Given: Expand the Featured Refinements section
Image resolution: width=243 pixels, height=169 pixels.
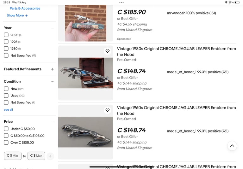Looking at the screenshot, I should [x=53, y=69].
